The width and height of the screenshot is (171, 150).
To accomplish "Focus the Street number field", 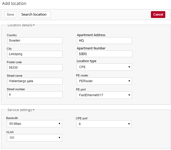I will point(35,95).
